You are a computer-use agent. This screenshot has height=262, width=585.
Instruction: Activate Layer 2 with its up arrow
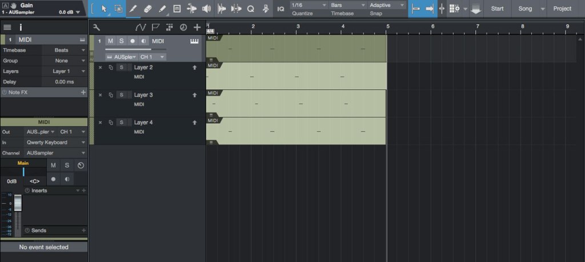(x=194, y=68)
